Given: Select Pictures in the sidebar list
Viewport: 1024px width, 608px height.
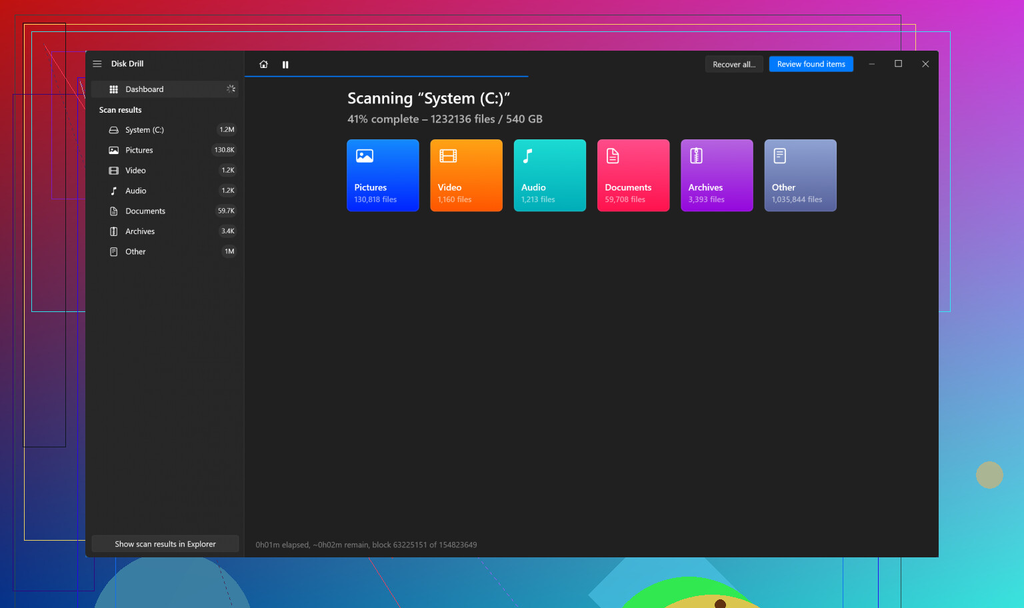Looking at the screenshot, I should point(139,151).
